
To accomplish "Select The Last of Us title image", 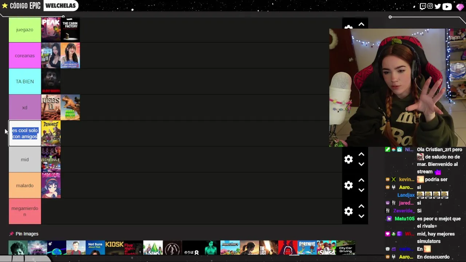I will coord(269,247).
